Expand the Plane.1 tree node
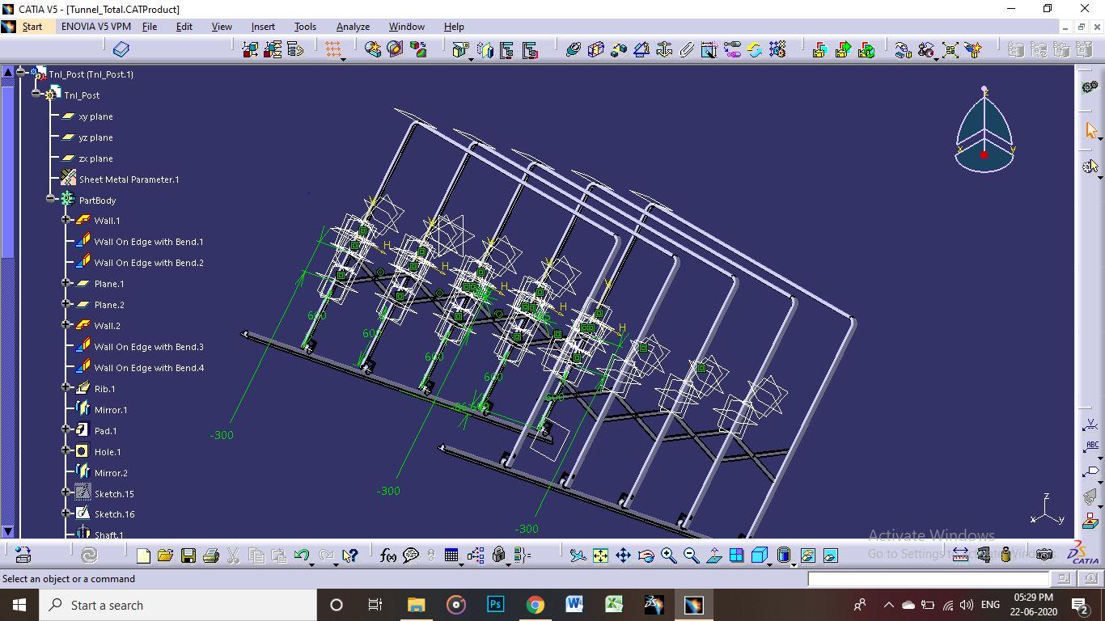 coord(66,283)
